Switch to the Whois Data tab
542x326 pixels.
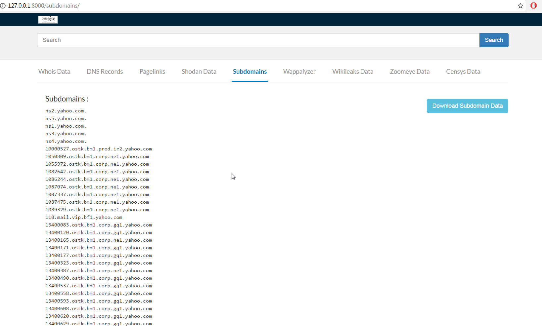click(54, 71)
